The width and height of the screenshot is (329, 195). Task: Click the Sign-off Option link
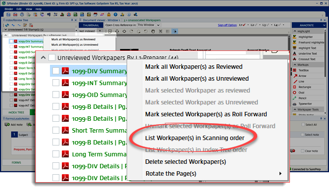[227, 25]
